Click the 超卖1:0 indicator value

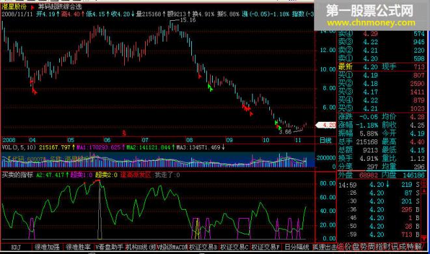click(81, 175)
